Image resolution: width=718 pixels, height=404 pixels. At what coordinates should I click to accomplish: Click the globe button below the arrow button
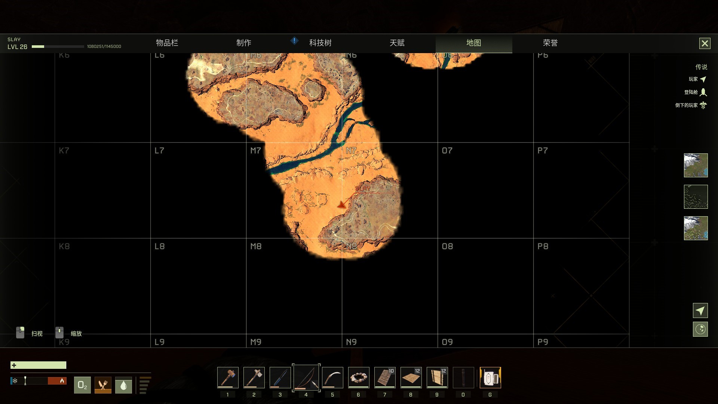point(700,329)
